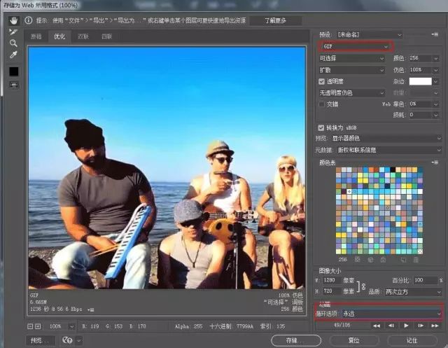
Task: Switch to the 双联 2-up tab
Action: coord(83,36)
